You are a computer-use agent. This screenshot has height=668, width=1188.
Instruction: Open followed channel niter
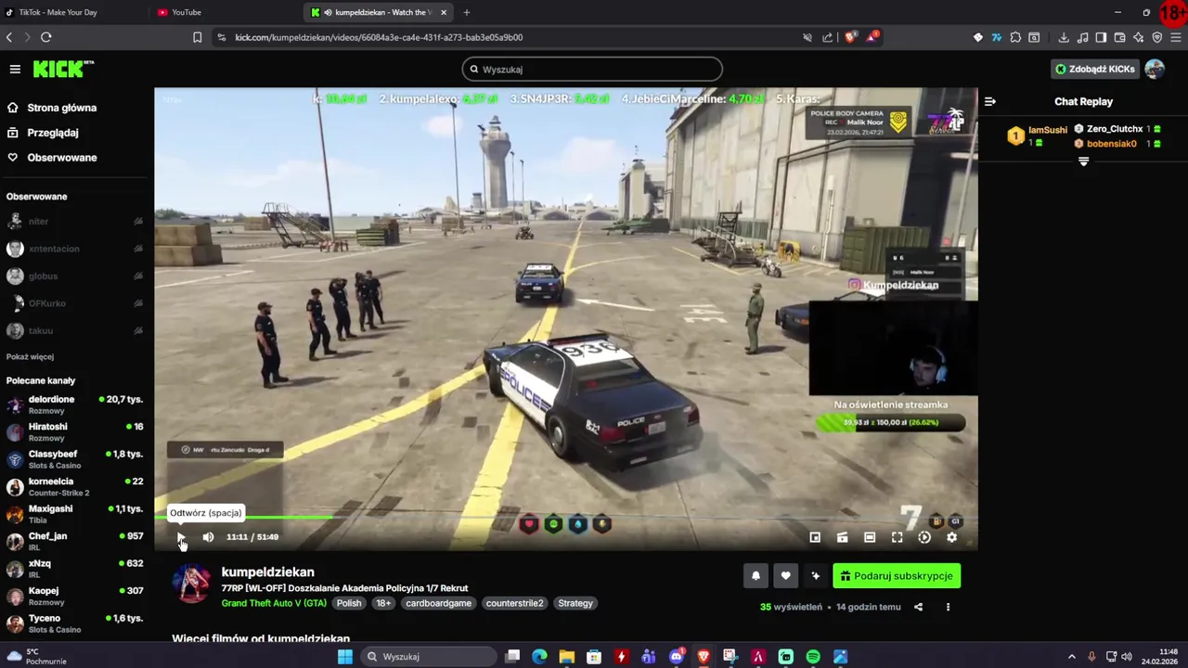pos(74,222)
